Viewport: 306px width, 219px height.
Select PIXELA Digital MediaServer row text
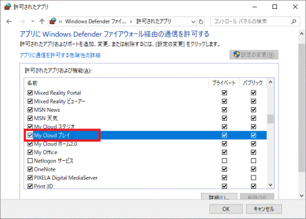coord(65,178)
